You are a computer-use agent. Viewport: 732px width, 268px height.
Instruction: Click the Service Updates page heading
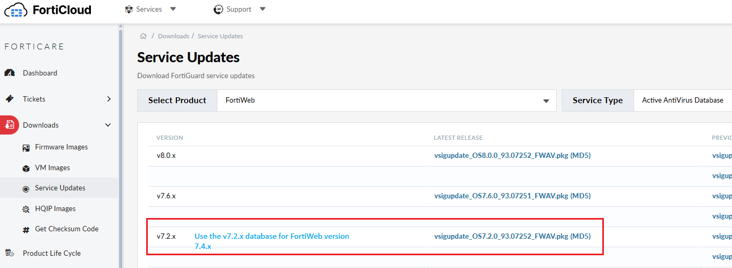[x=188, y=57]
